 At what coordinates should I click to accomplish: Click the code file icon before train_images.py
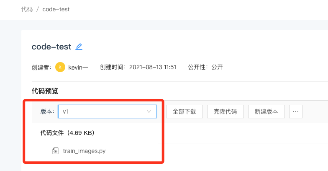pyautogui.click(x=55, y=151)
